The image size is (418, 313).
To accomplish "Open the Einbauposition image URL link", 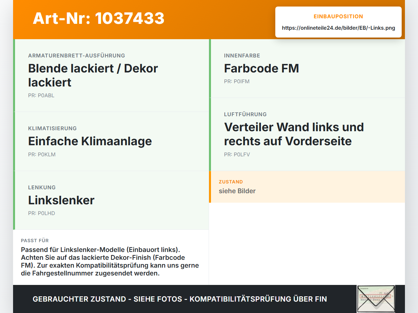I will tap(338, 28).
